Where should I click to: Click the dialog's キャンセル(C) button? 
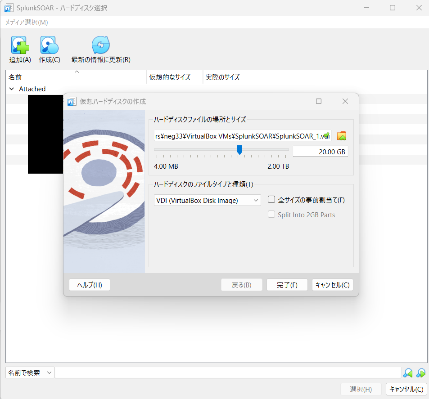tap(332, 285)
